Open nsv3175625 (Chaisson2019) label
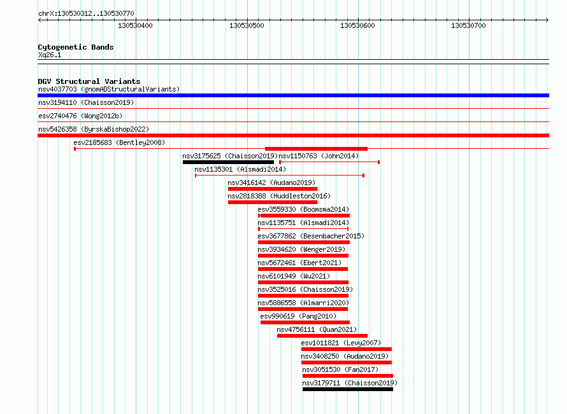 [230, 156]
